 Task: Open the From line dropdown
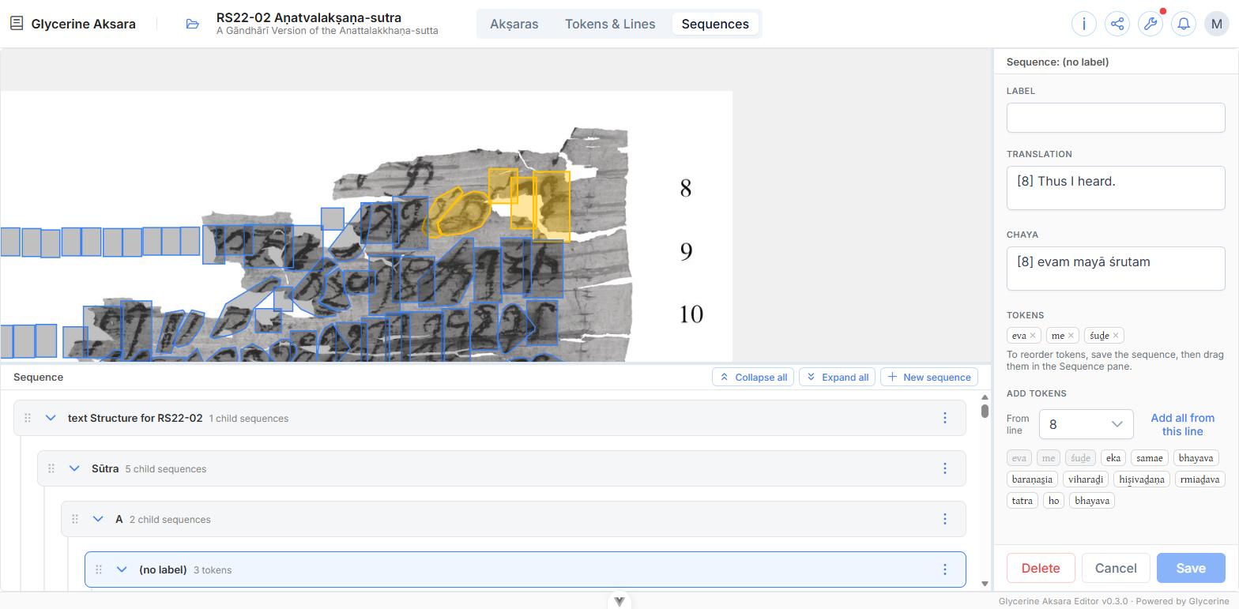(x=1086, y=424)
